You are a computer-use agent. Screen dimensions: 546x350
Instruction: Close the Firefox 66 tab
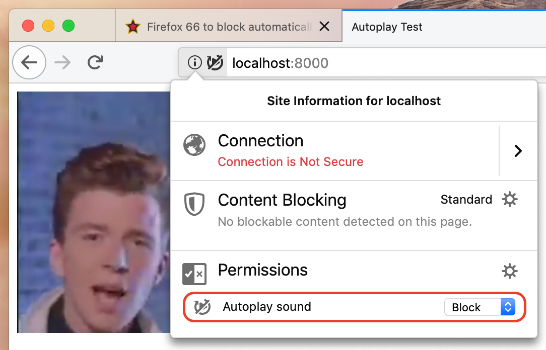tap(324, 27)
